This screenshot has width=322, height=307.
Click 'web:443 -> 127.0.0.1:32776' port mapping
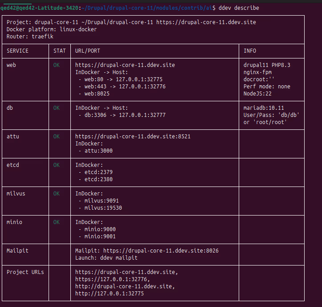[x=125, y=87]
